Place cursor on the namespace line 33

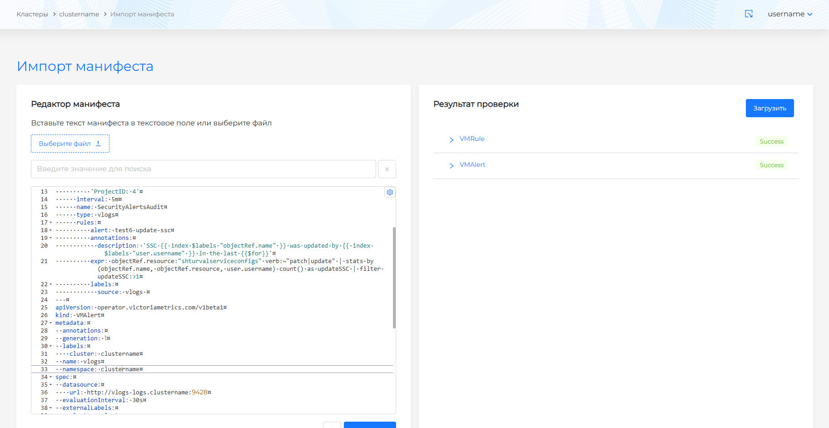pyautogui.click(x=182, y=369)
